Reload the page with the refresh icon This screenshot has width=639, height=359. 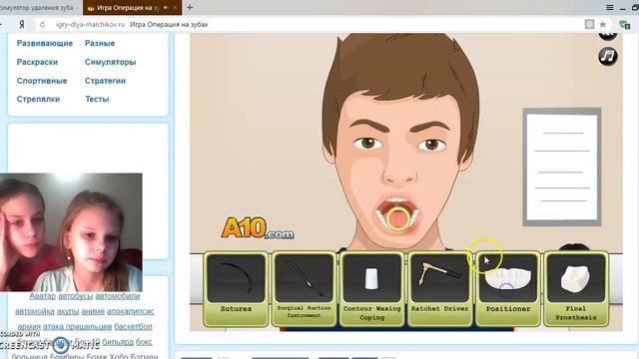[x=42, y=24]
